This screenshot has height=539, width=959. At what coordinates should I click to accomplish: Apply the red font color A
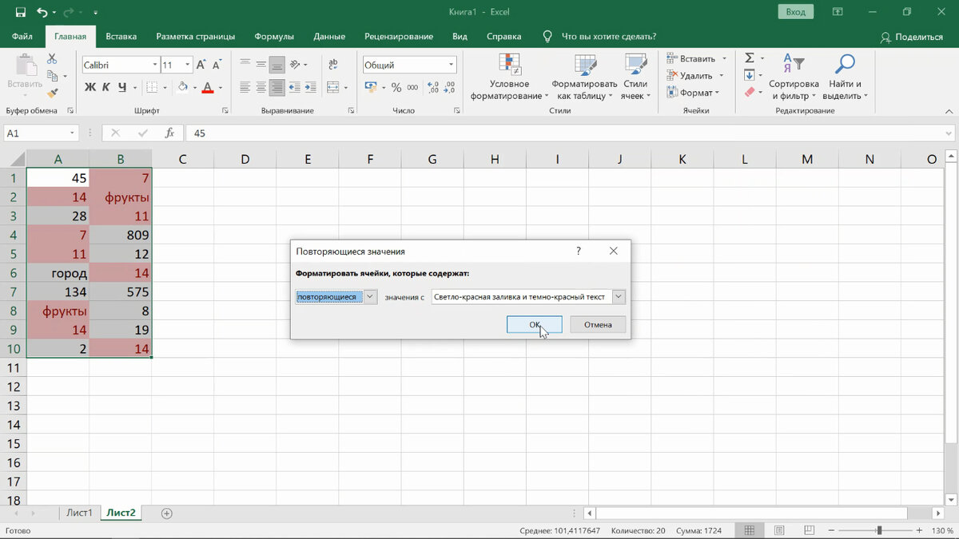(x=208, y=87)
